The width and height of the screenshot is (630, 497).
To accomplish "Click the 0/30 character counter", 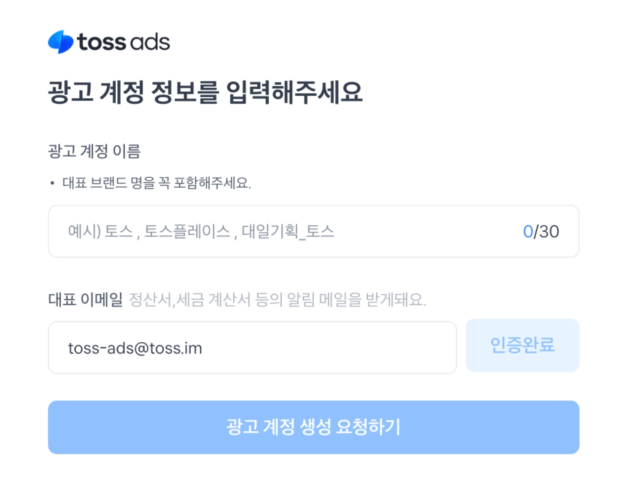I will [x=541, y=231].
